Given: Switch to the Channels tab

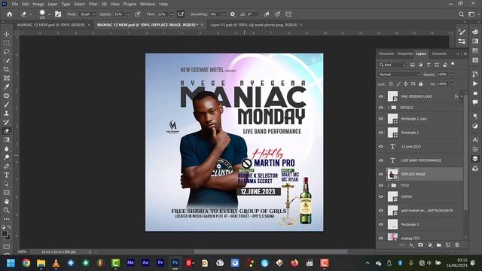Looking at the screenshot, I should click(x=439, y=53).
